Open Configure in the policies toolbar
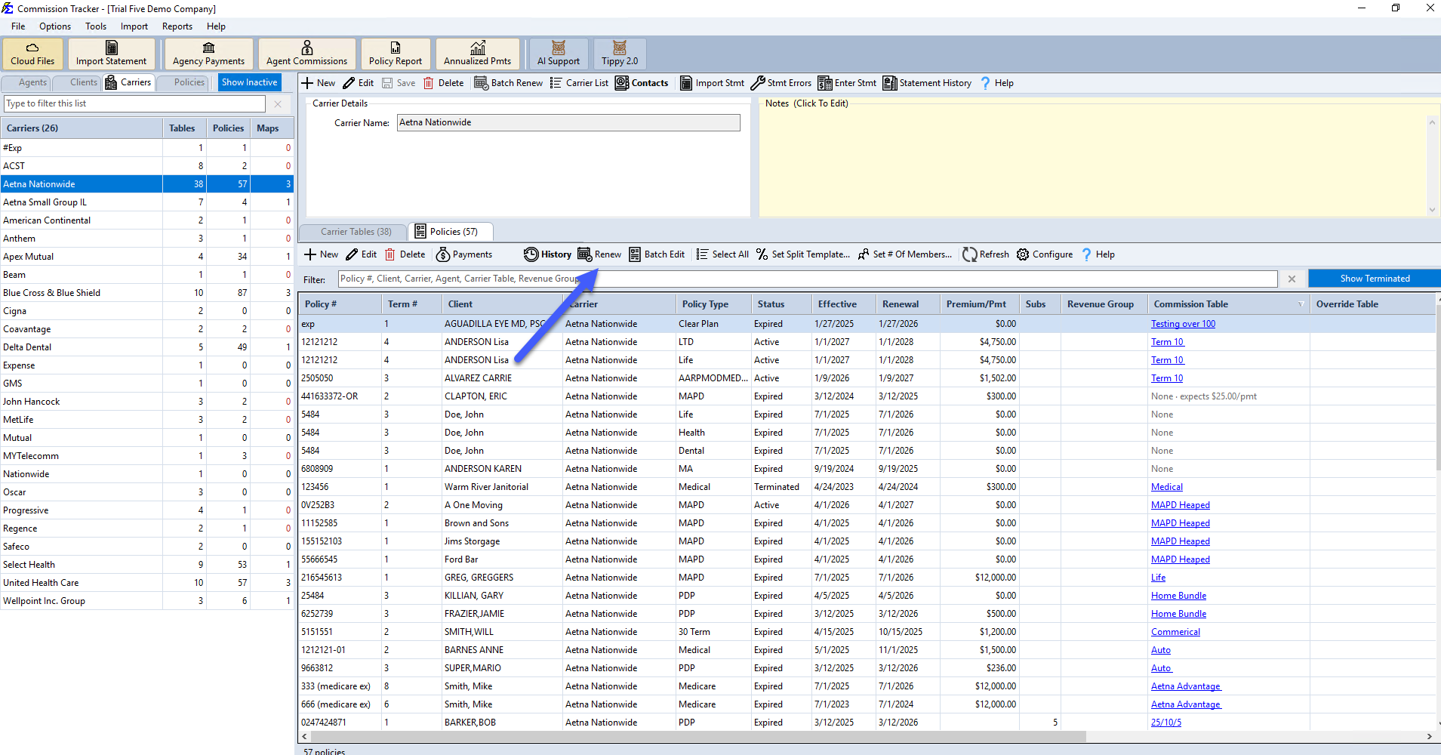1441x755 pixels. [1045, 254]
